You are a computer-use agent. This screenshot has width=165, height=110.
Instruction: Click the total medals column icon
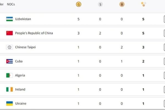144,4
